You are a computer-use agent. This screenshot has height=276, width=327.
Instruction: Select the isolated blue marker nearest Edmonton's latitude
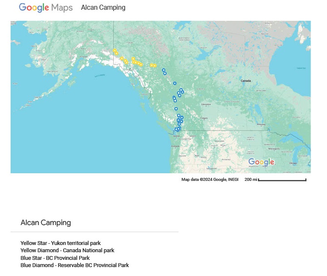176,109
